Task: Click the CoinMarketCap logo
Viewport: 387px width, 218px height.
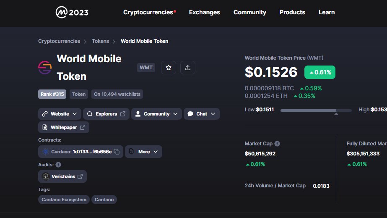Action: (72, 12)
